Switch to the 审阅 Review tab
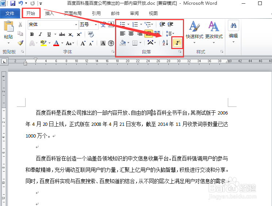 pos(134,14)
